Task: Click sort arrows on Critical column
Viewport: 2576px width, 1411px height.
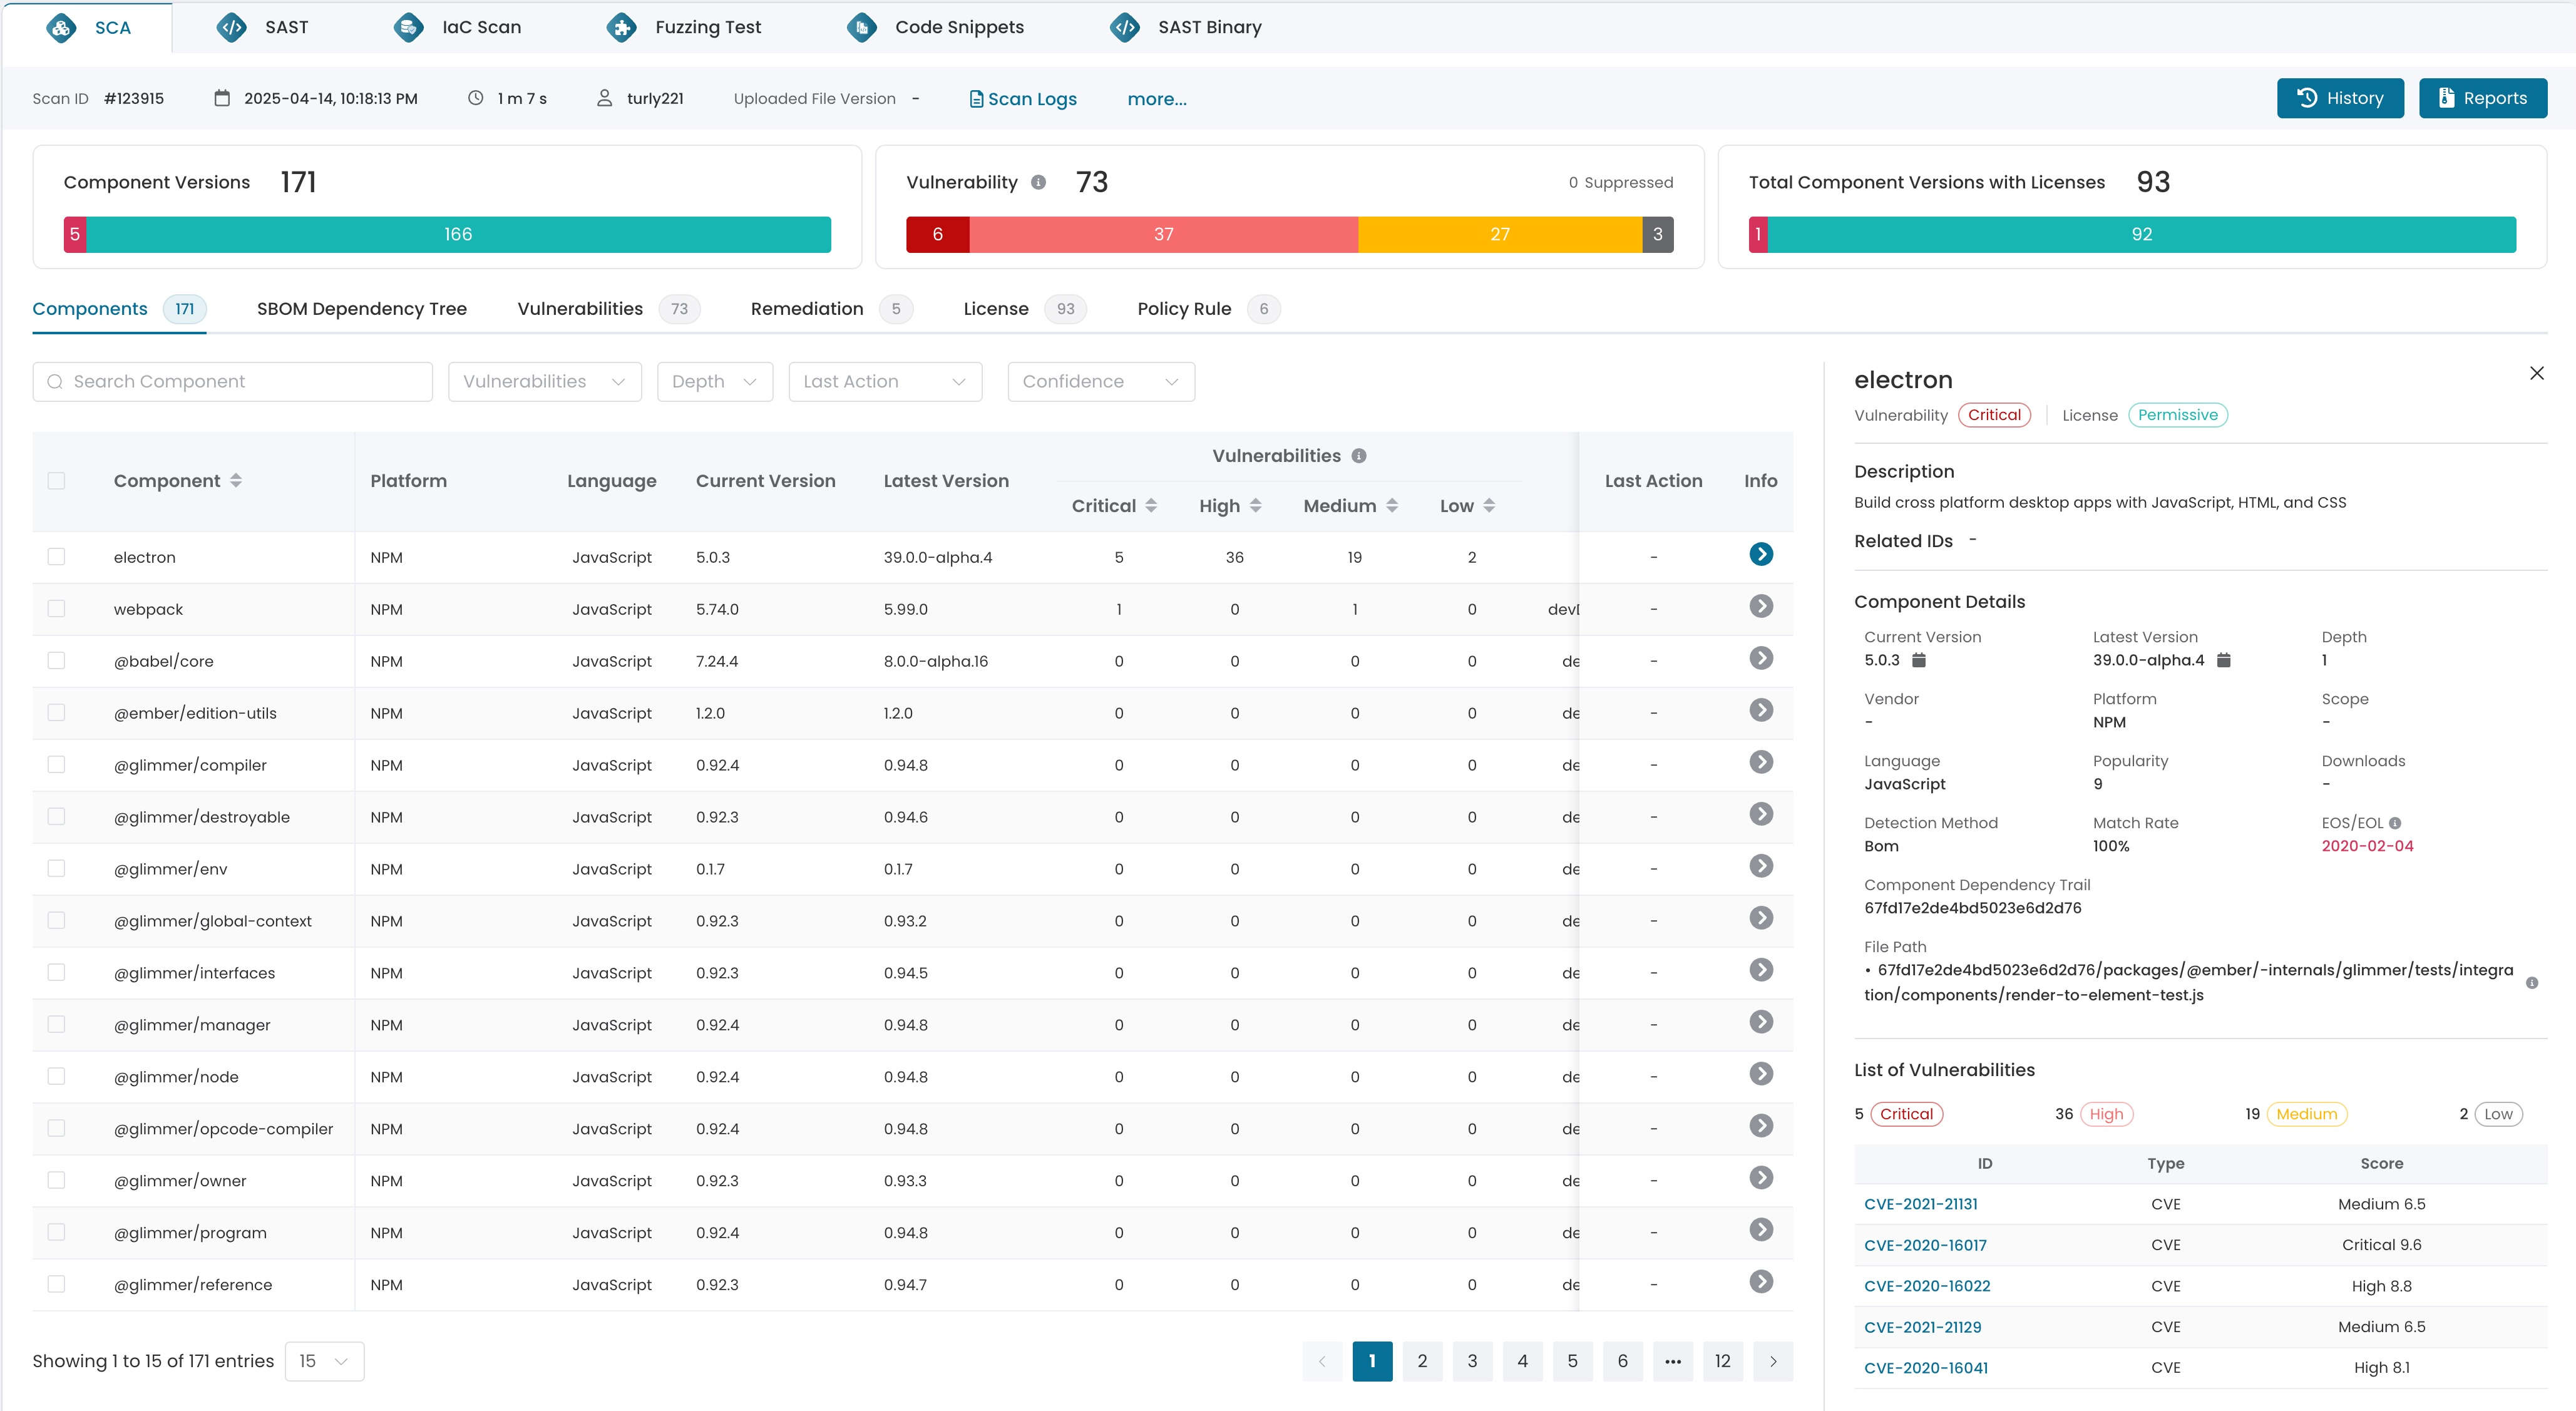Action: [1151, 506]
